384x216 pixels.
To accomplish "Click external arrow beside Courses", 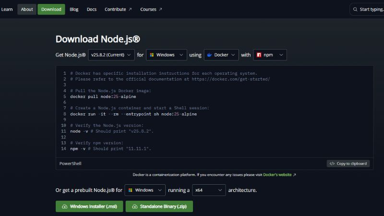I will 160,9.
